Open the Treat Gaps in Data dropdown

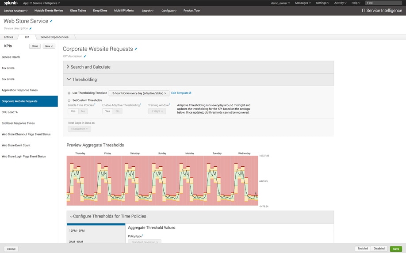(x=79, y=129)
